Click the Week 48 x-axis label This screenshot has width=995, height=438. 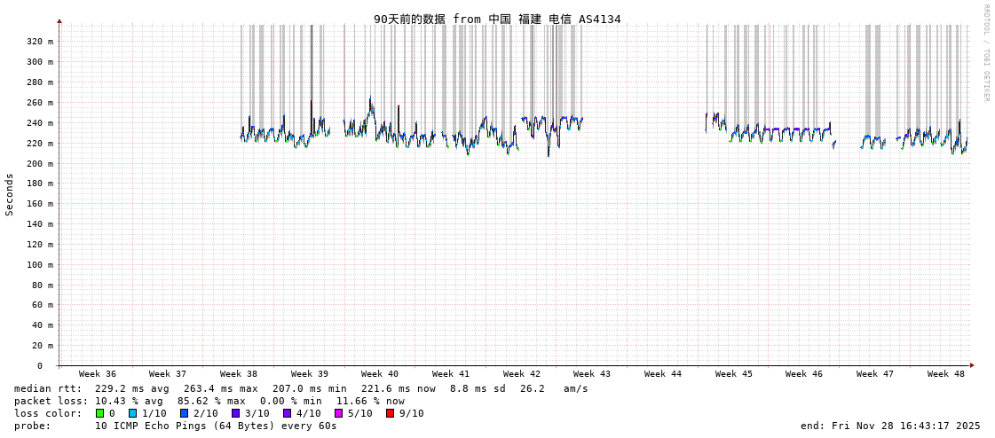tap(945, 374)
